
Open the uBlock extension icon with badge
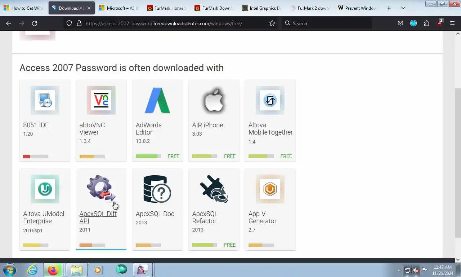pos(439,23)
